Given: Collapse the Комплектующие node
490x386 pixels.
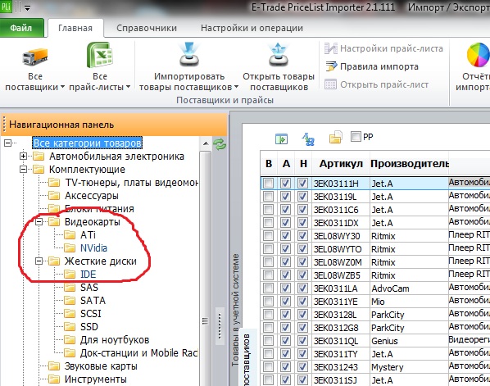Looking at the screenshot, I should [x=23, y=169].
